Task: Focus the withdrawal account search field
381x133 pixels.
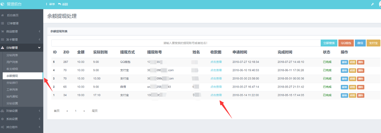Action: pyautogui.click(x=186, y=43)
